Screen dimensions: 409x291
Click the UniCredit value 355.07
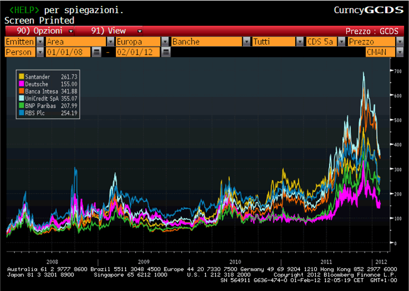pyautogui.click(x=69, y=99)
